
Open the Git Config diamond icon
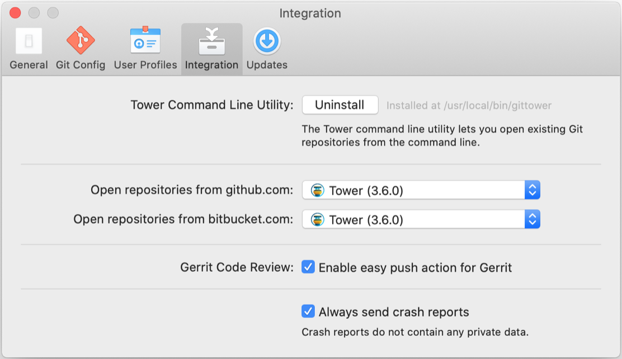click(81, 41)
